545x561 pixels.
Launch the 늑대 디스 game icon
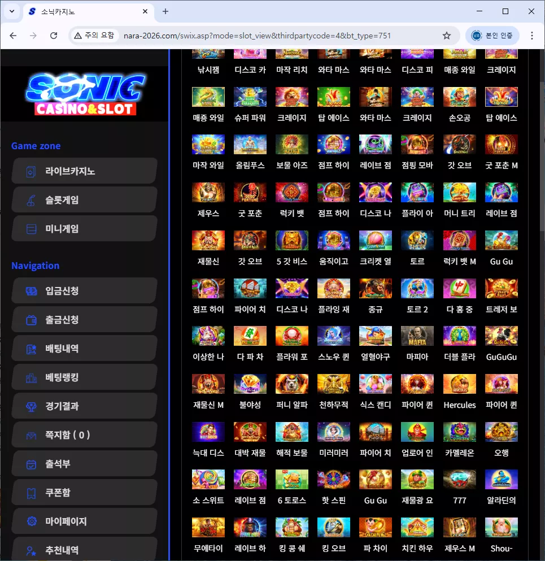[208, 432]
